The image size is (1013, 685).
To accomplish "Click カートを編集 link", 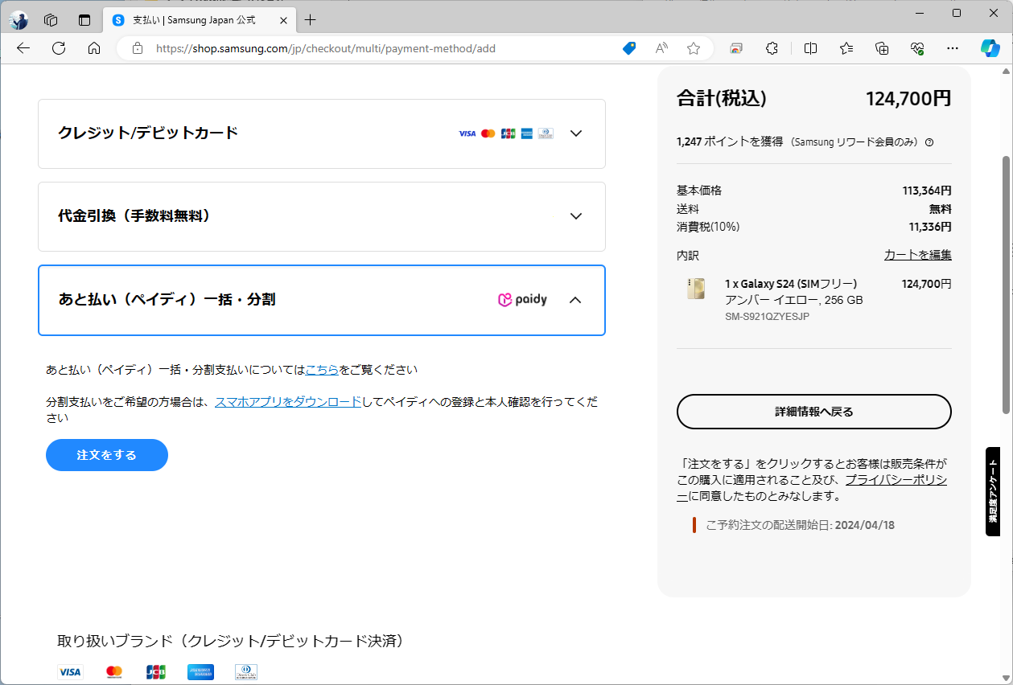I will click(917, 255).
